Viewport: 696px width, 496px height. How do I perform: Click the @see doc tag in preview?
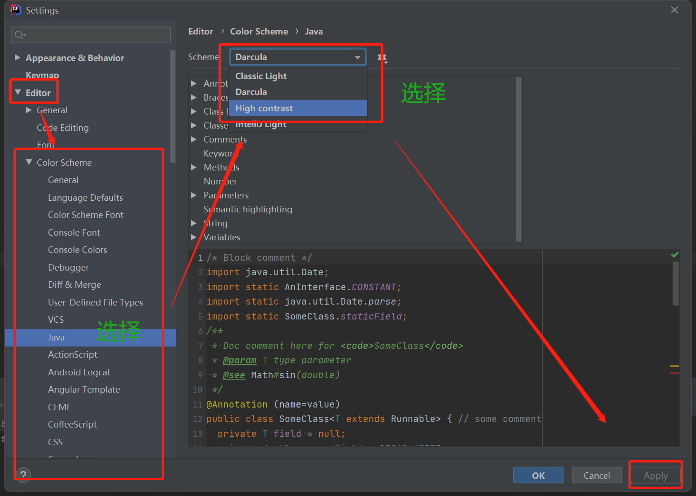[234, 375]
